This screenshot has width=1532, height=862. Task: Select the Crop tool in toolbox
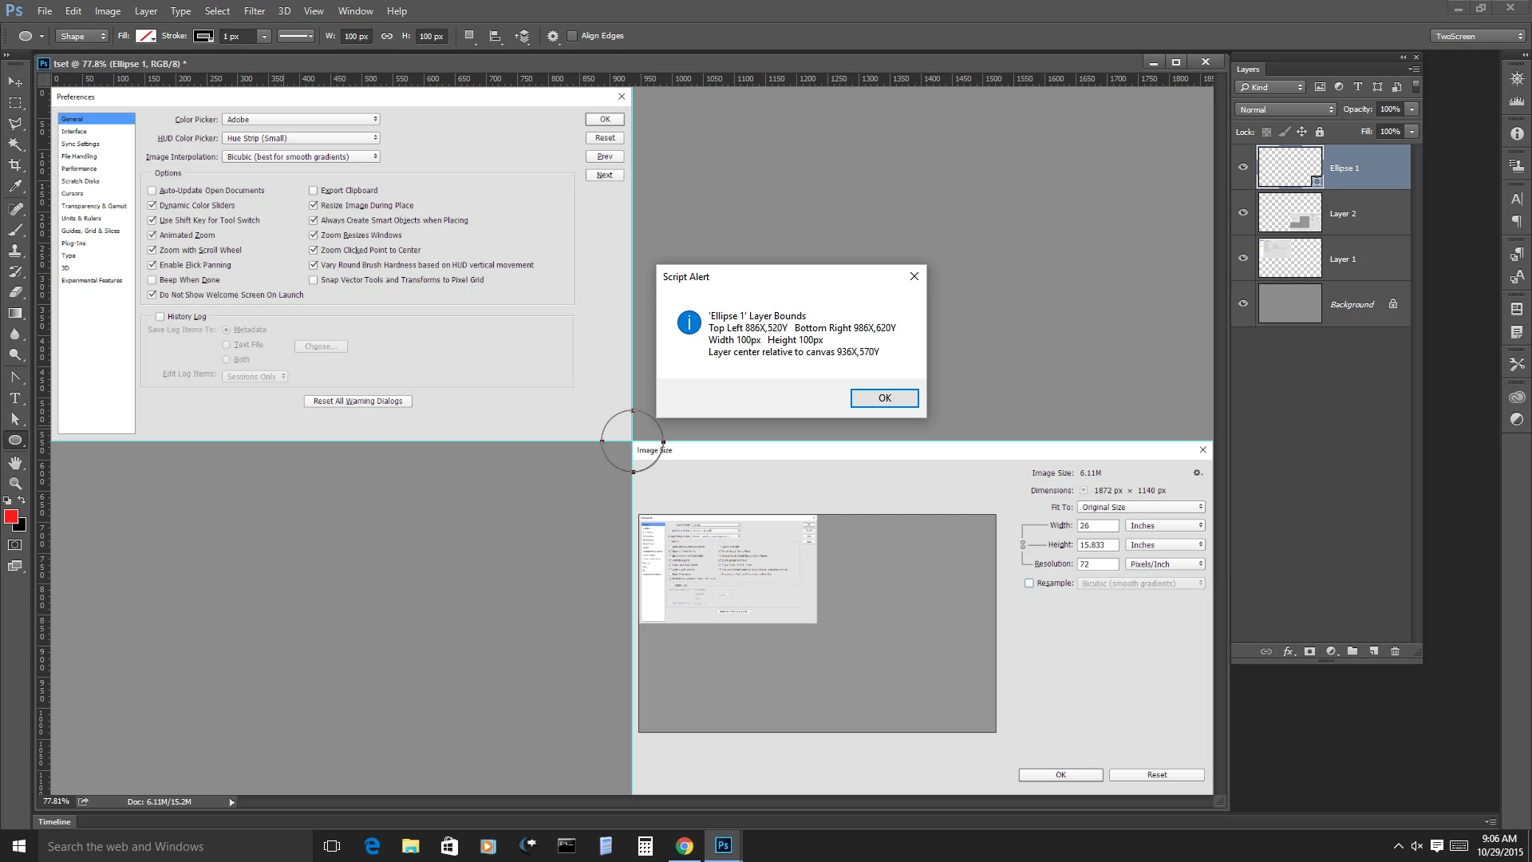point(15,165)
